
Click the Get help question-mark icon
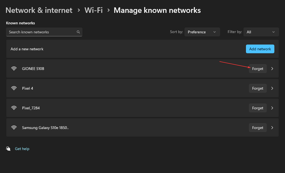pos(8,149)
